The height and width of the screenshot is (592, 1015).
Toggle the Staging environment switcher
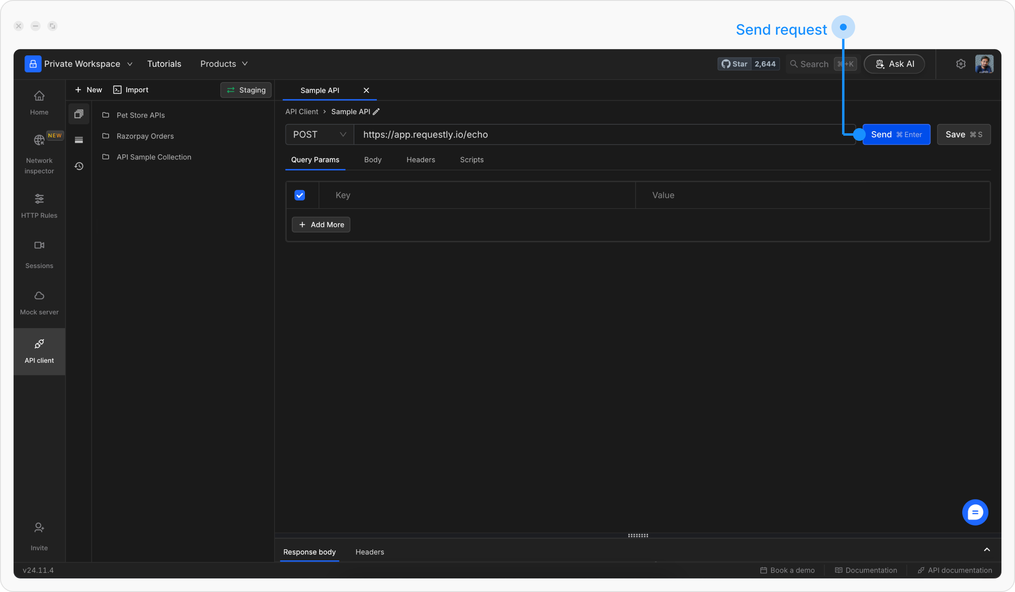pyautogui.click(x=246, y=90)
